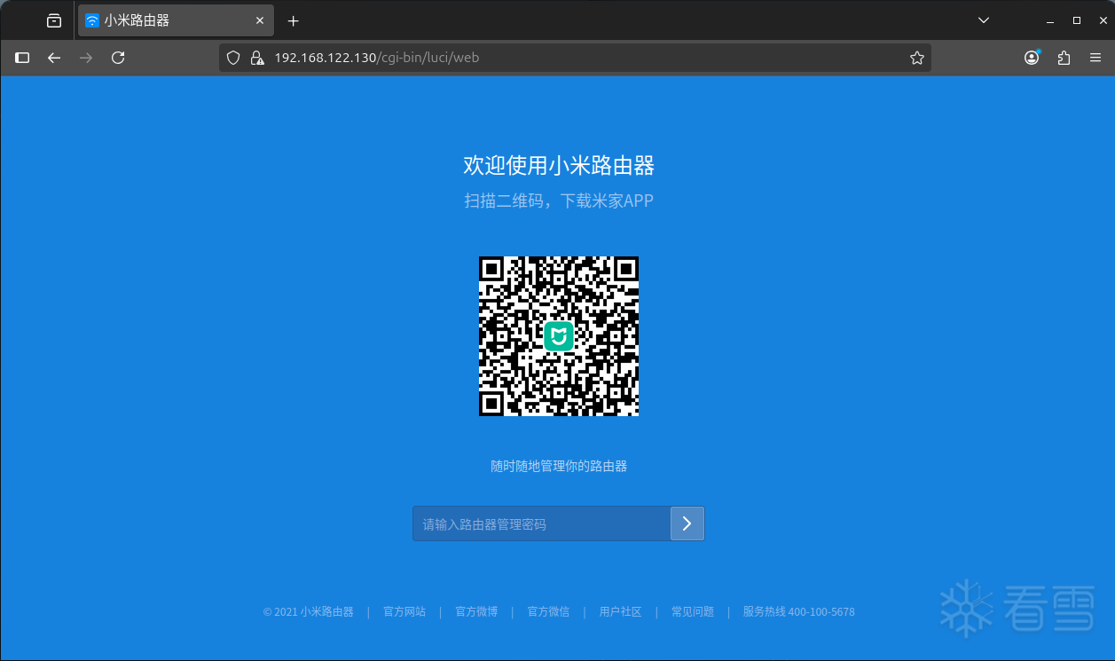The width and height of the screenshot is (1115, 661).
Task: Minimize the browser window
Action: pyautogui.click(x=1050, y=20)
